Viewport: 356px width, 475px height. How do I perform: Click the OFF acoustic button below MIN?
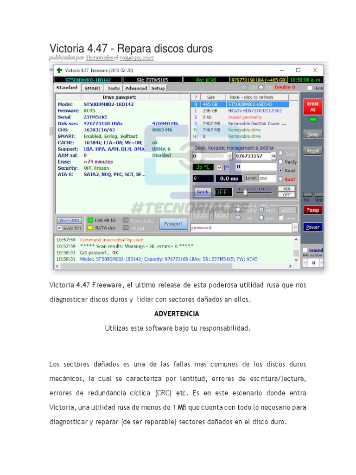pos(286,195)
